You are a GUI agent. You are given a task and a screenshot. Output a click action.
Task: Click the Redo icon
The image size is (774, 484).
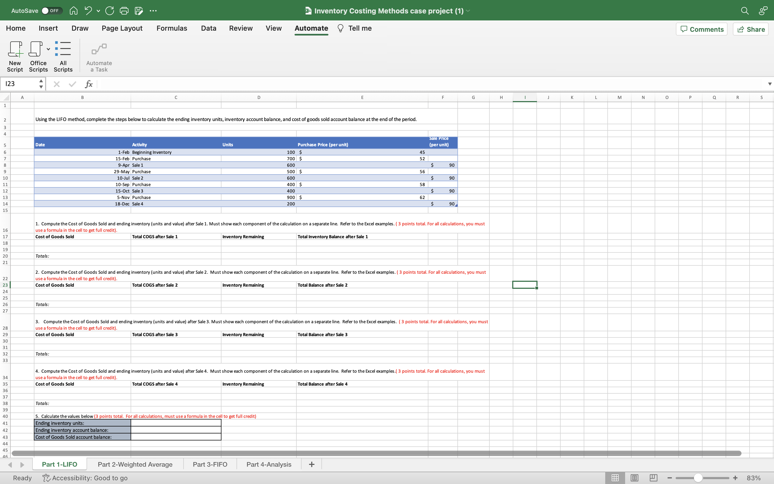pyautogui.click(x=110, y=11)
